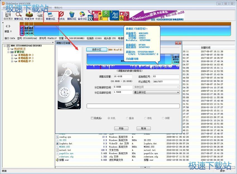Image resolution: width=237 pixels, height=174 pixels.
Task: Select the 新建分区 new partition icon
Action: click(x=51, y=16)
